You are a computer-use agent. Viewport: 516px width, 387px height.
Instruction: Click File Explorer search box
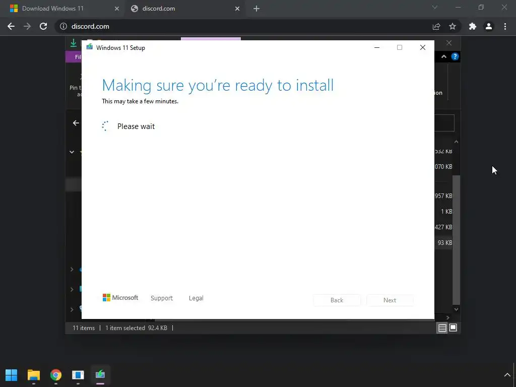444,123
